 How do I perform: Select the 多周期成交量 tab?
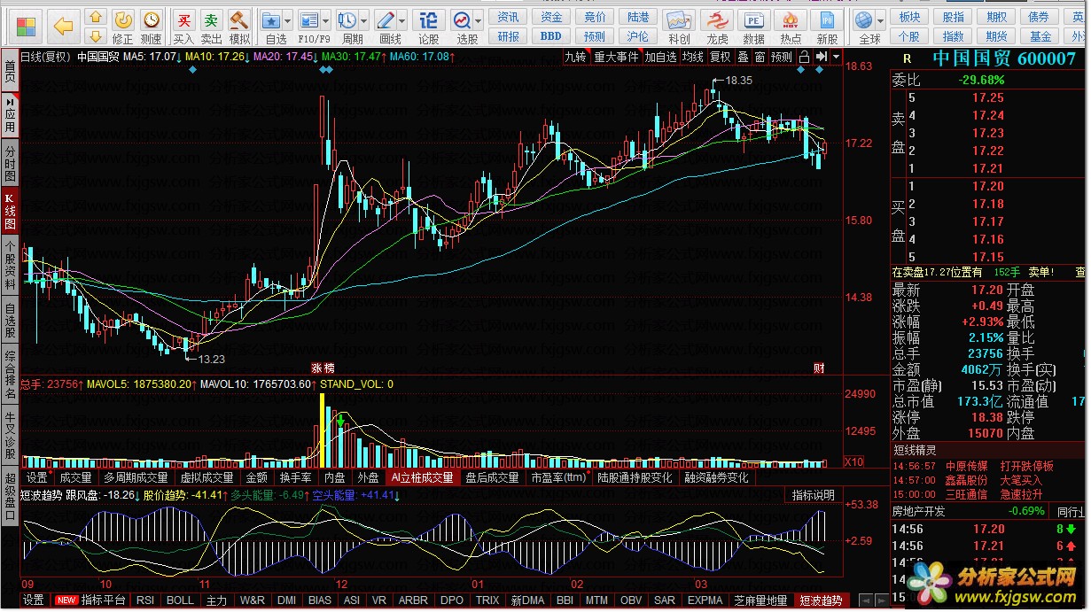pos(136,477)
